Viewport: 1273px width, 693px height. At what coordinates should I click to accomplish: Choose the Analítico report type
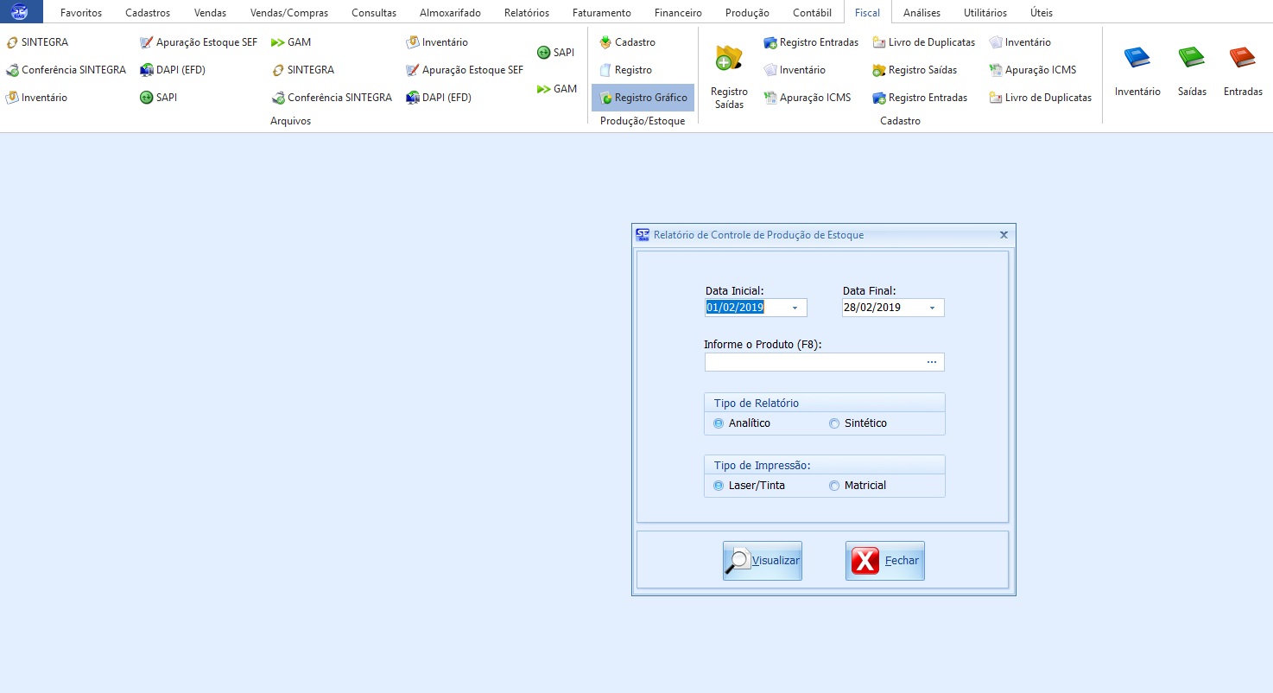[719, 423]
